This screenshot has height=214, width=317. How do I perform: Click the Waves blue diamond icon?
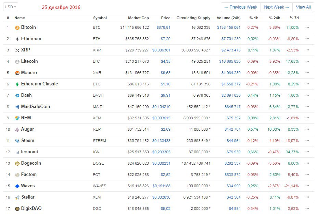point(17,186)
